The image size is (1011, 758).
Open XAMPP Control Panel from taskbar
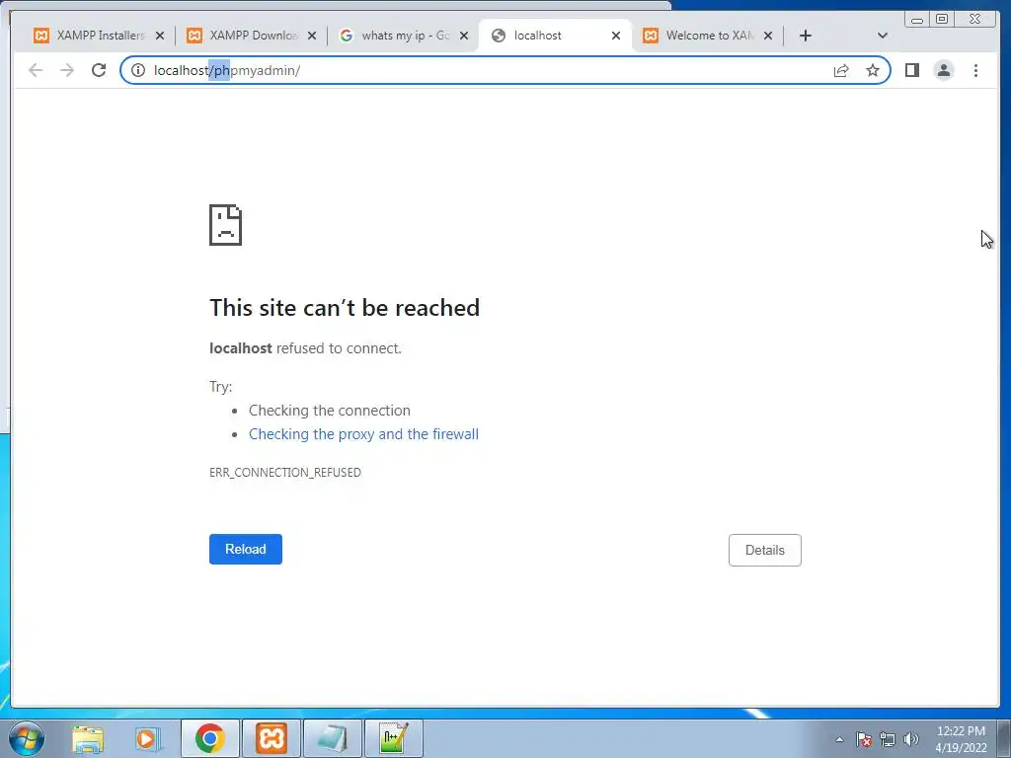(x=272, y=738)
